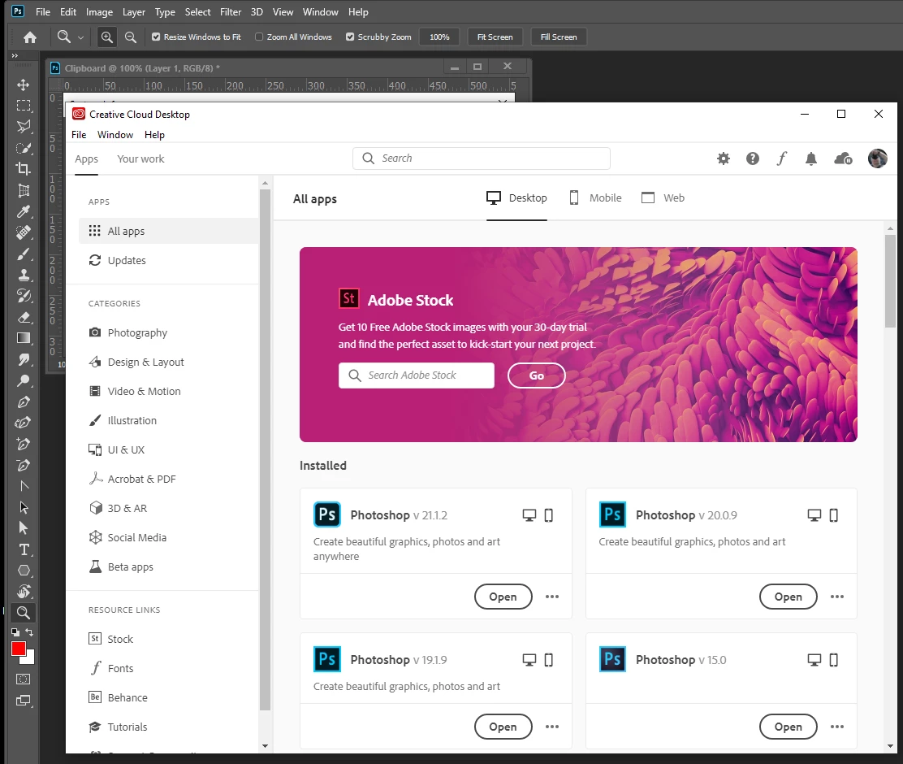Select the Eyedropper tool
The width and height of the screenshot is (903, 764).
point(23,211)
